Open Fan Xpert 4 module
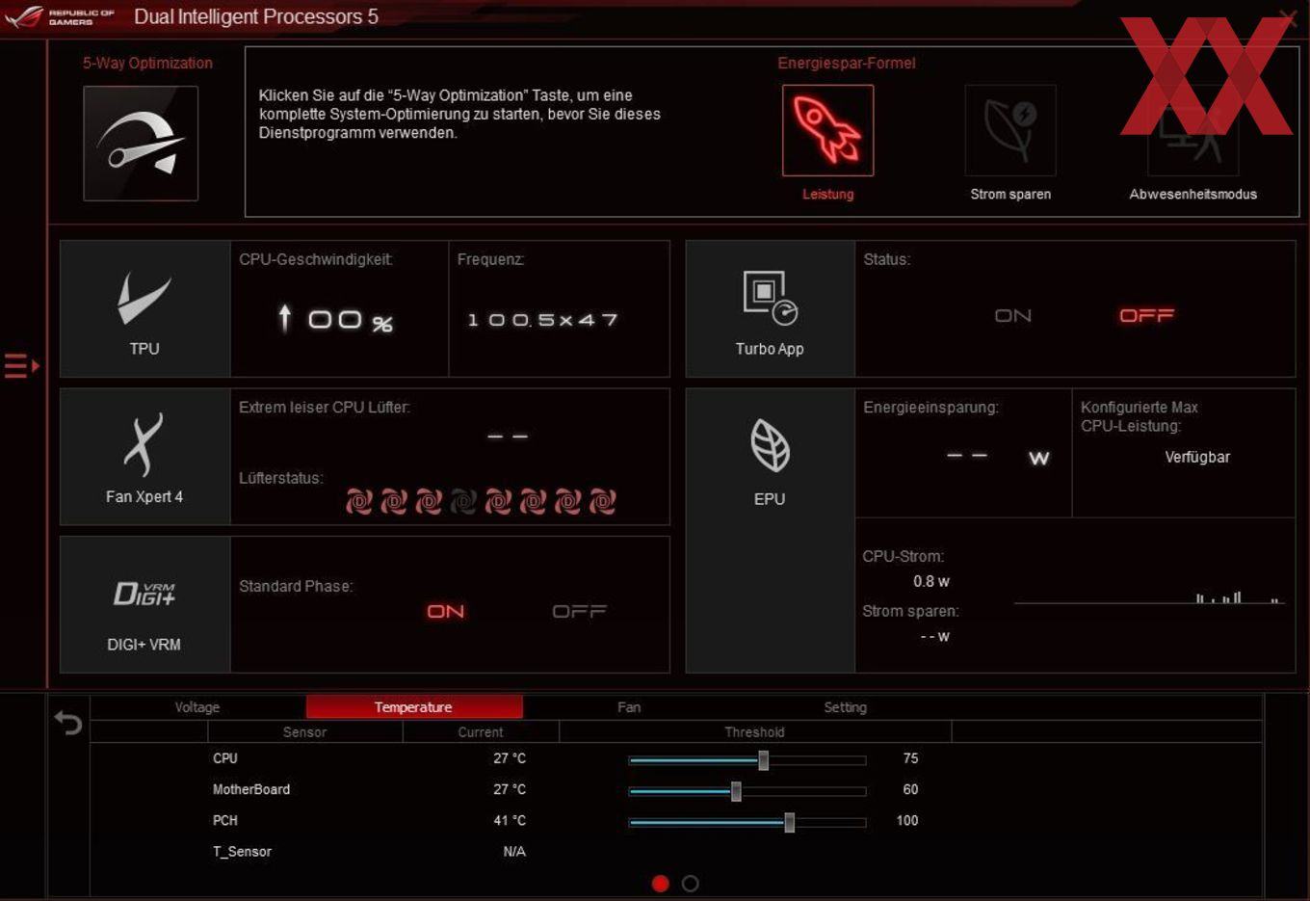Image resolution: width=1310 pixels, height=901 pixels. coord(144,457)
